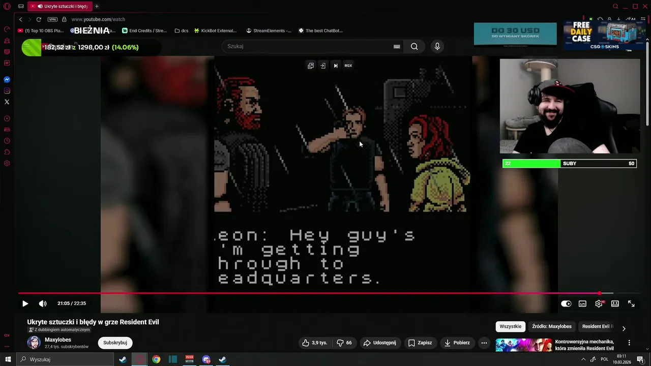Image resolution: width=651 pixels, height=366 pixels.
Task: Open the on-screen keyboard icon in search box
Action: (397, 46)
